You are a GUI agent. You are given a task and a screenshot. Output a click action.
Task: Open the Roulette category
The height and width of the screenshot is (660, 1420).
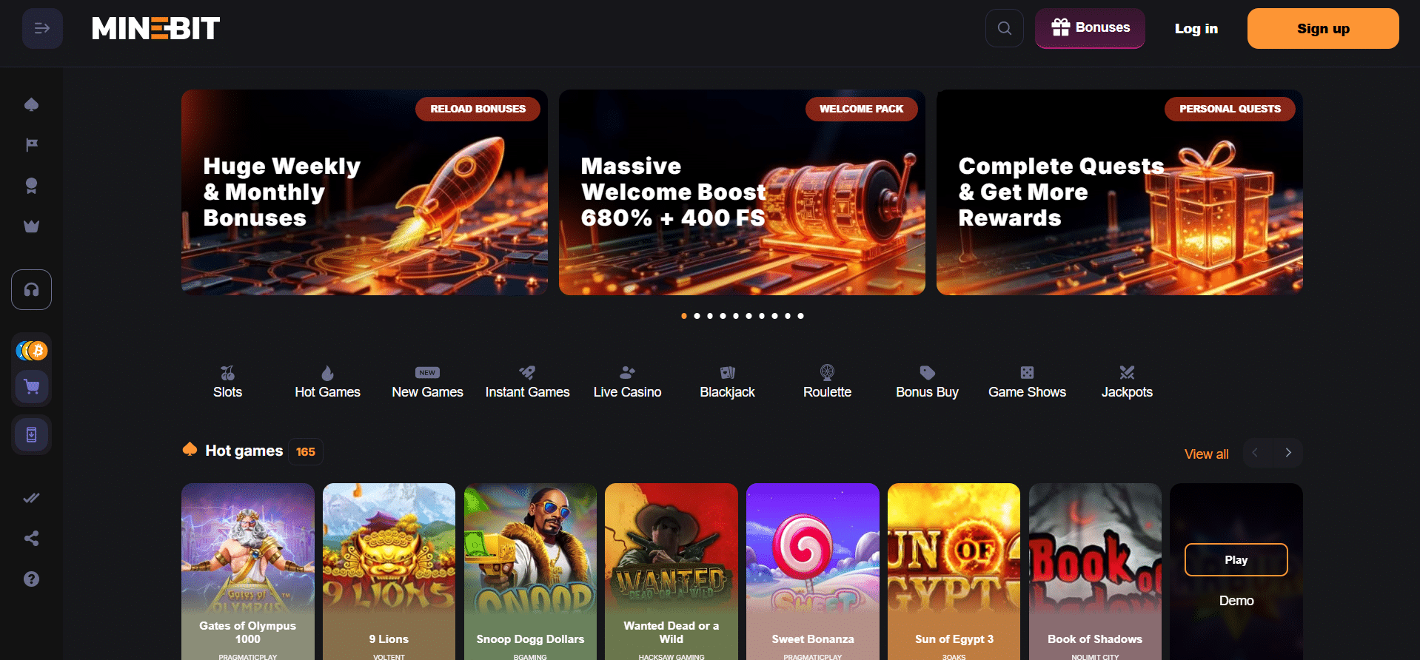click(x=827, y=383)
